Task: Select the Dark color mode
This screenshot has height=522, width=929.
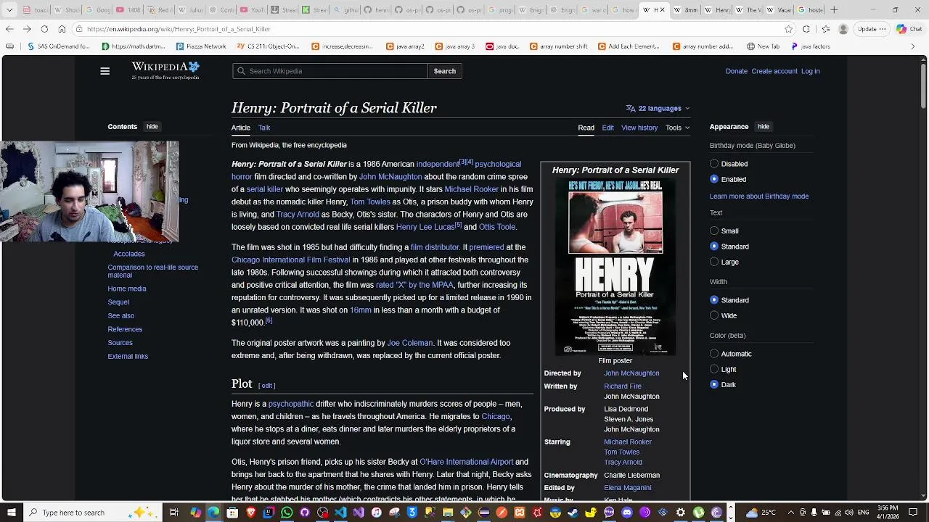Action: 714,385
